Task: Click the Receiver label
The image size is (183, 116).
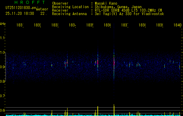Action: 60,10
